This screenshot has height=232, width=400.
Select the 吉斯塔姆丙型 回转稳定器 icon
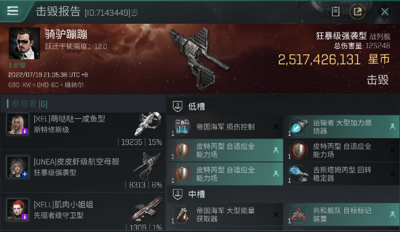298,174
